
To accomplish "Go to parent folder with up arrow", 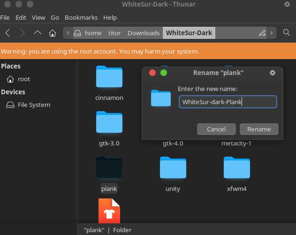I will [38, 33].
